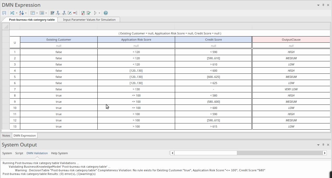Select the Sort rules A-Z icon
This screenshot has height=178, width=332.
click(x=22, y=13)
